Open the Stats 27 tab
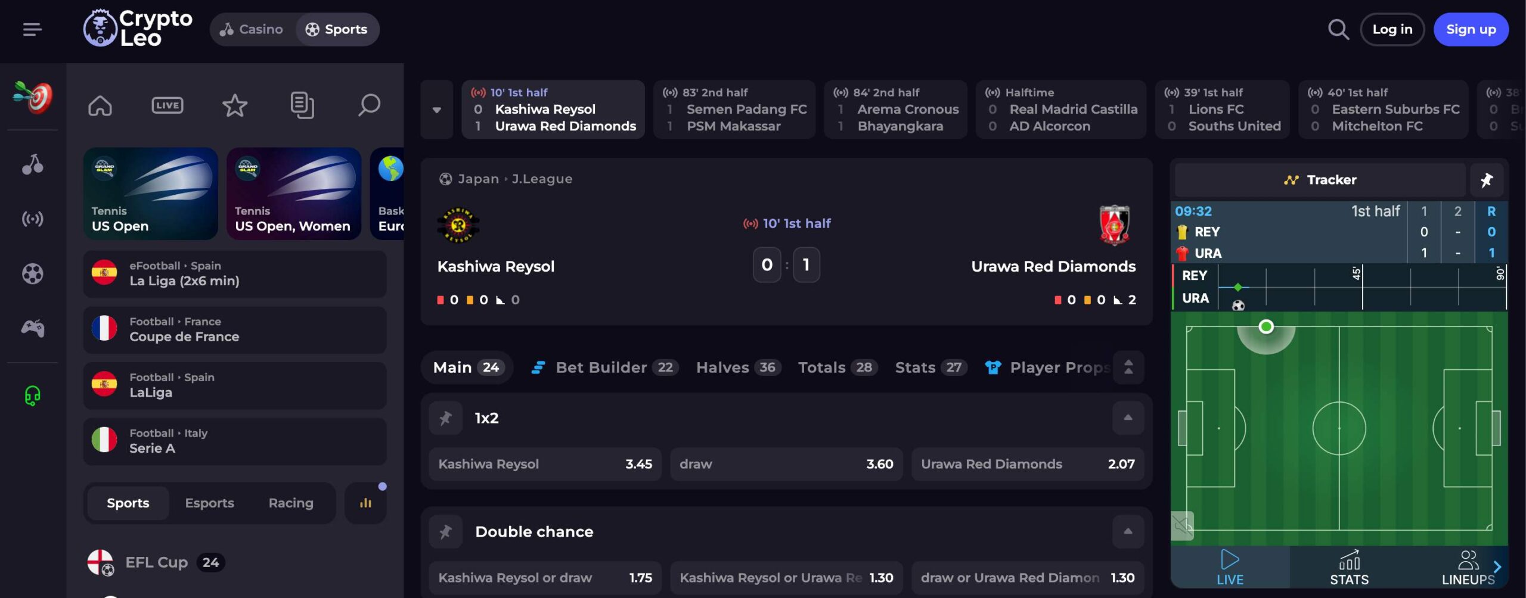This screenshot has height=598, width=1526. [931, 367]
